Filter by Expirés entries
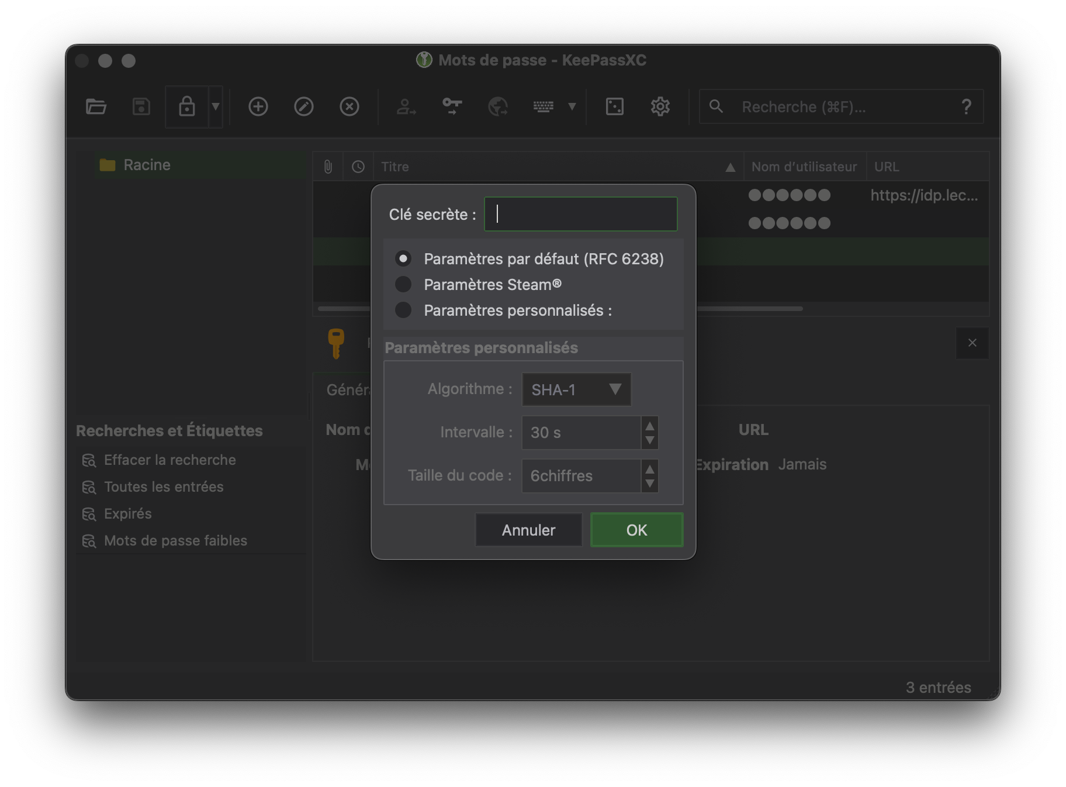The width and height of the screenshot is (1066, 787). pos(128,514)
